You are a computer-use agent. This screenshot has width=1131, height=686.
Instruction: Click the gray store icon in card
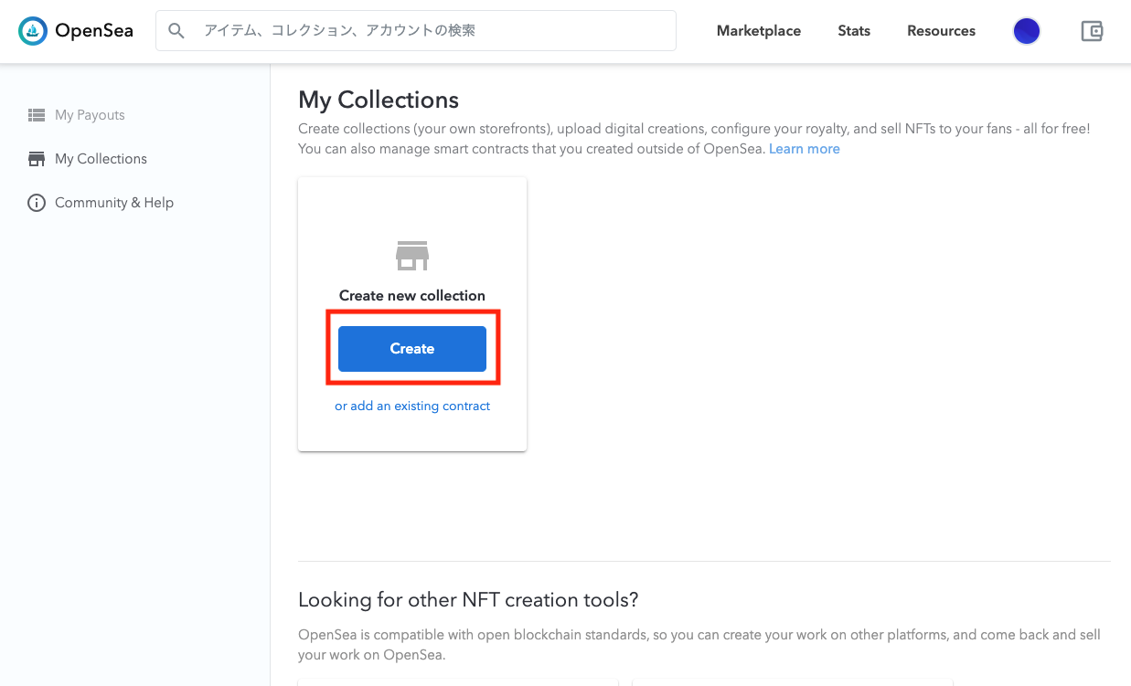pyautogui.click(x=412, y=256)
